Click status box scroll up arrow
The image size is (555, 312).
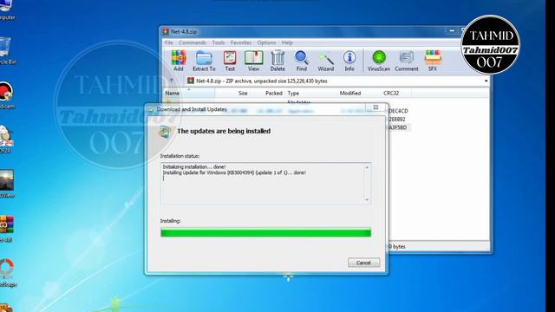point(367,167)
